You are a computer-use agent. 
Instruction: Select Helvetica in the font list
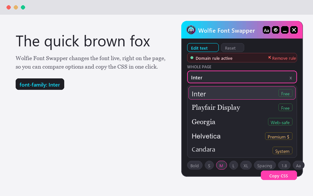point(242,137)
